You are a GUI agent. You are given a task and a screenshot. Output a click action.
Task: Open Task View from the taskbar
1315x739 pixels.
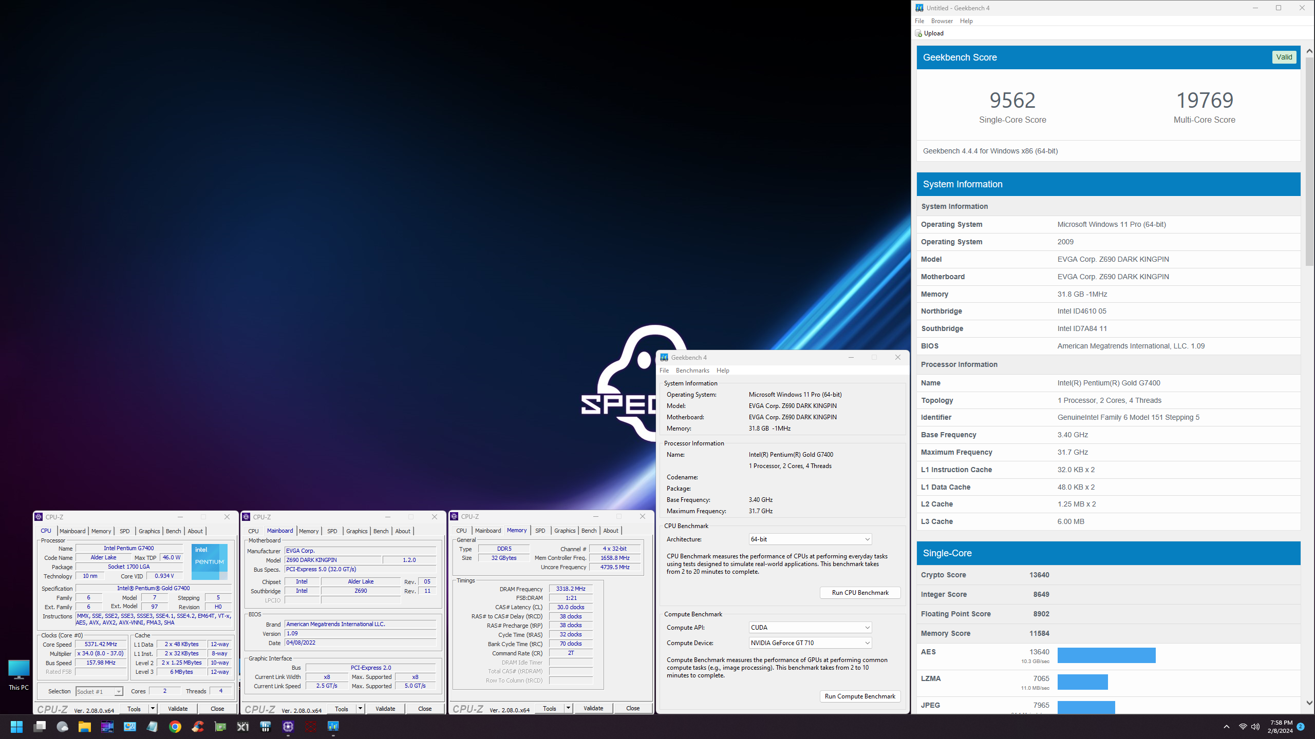40,726
